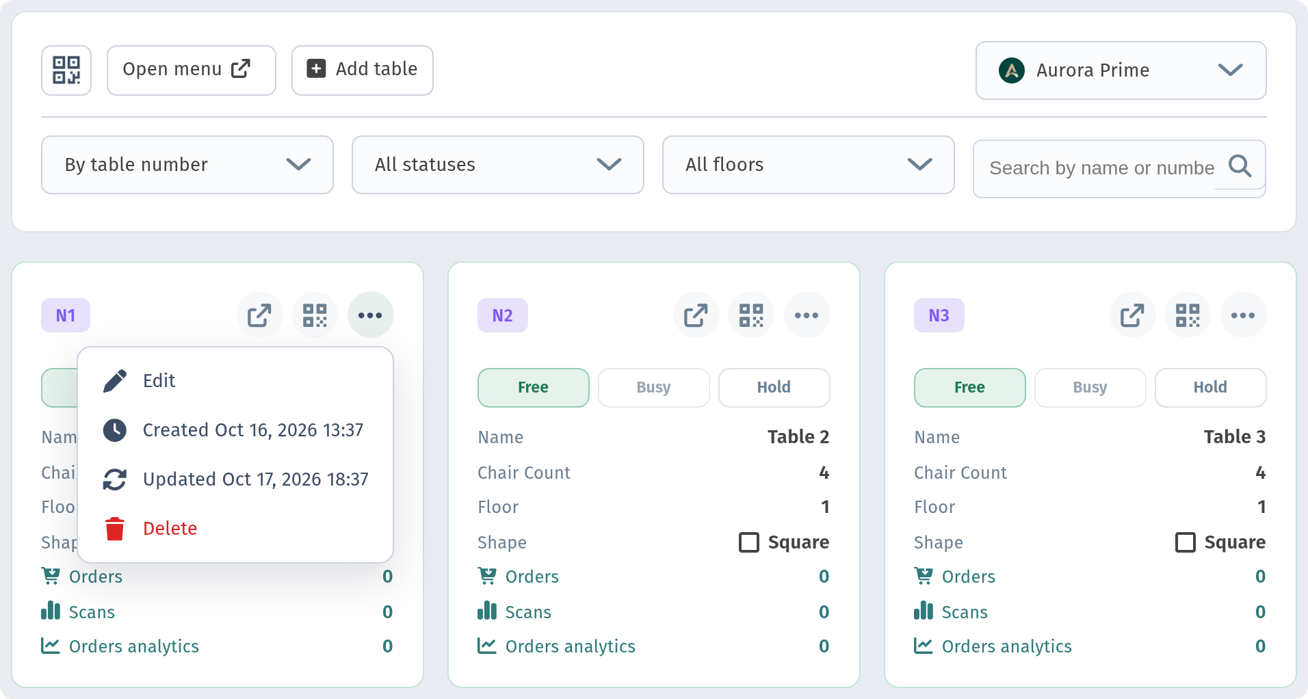Set table N3 status to Busy
The width and height of the screenshot is (1308, 699).
coord(1090,388)
